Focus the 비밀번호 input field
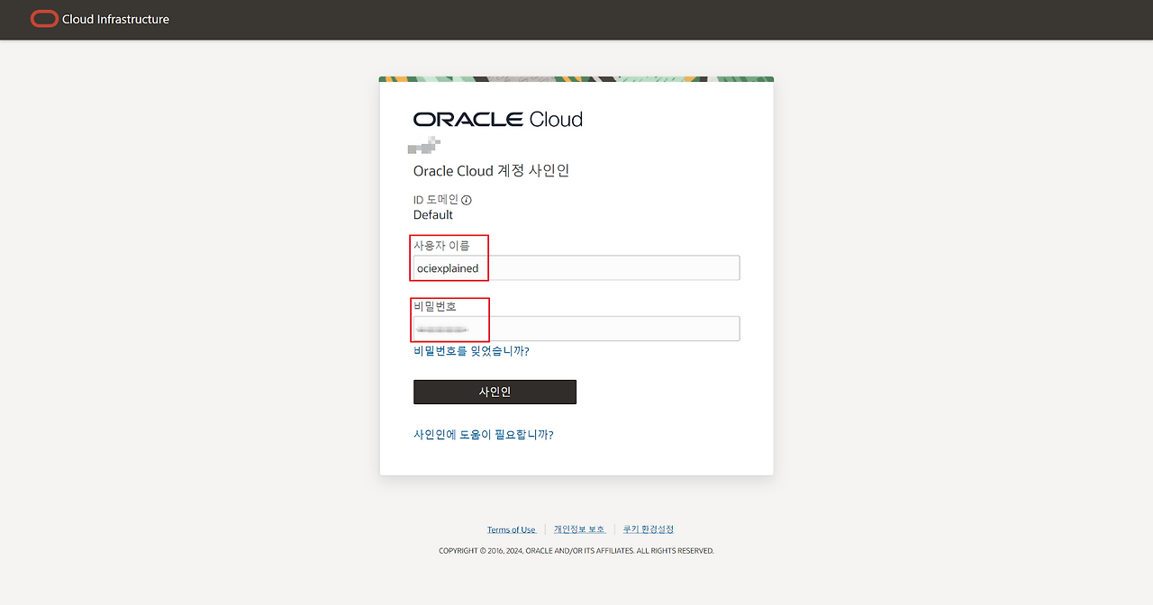Screen dimensions: 1153x605 (576, 329)
